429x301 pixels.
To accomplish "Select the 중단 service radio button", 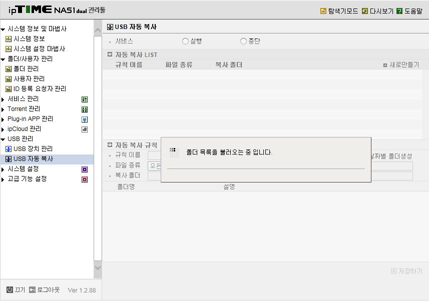I will (x=243, y=41).
